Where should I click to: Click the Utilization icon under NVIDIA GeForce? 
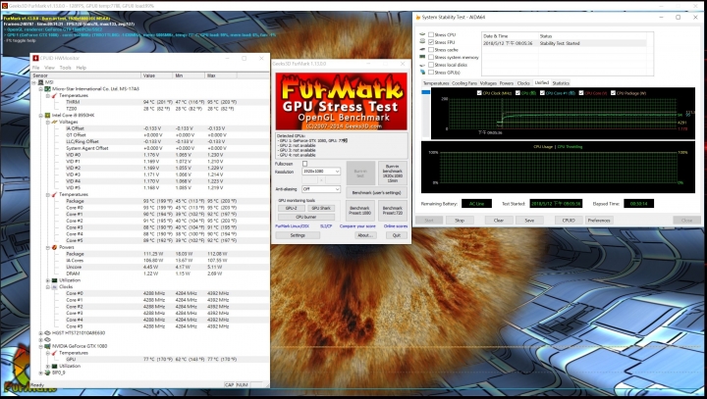point(55,366)
